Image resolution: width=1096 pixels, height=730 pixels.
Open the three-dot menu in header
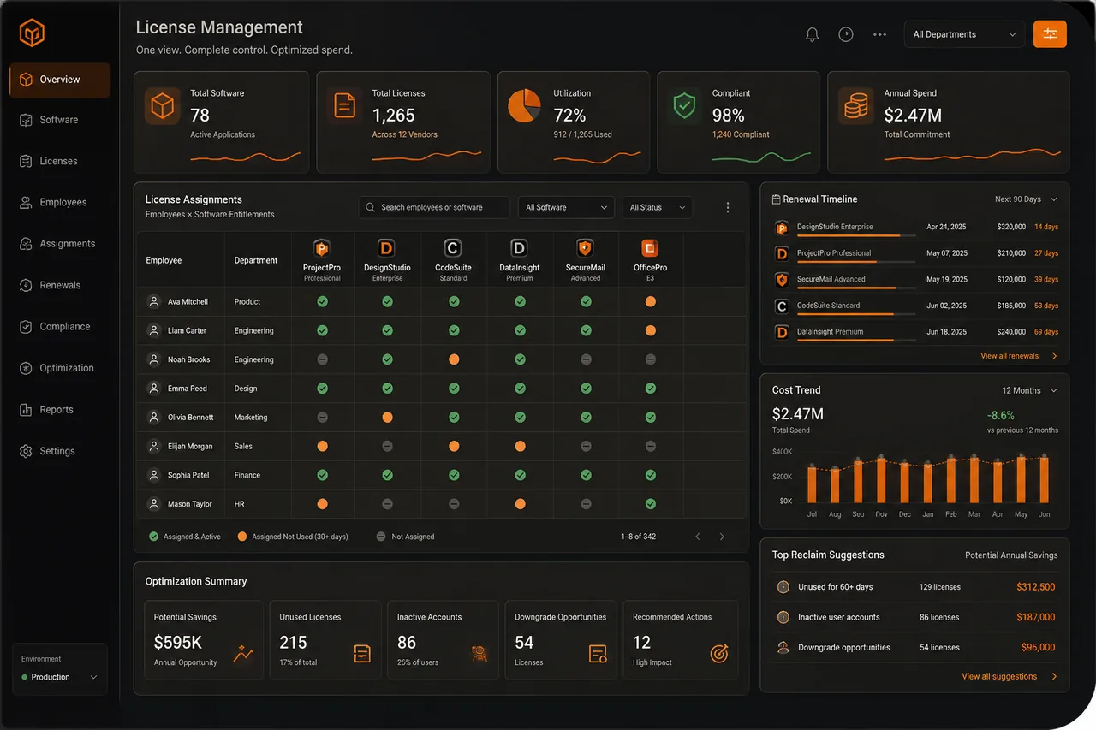point(879,34)
